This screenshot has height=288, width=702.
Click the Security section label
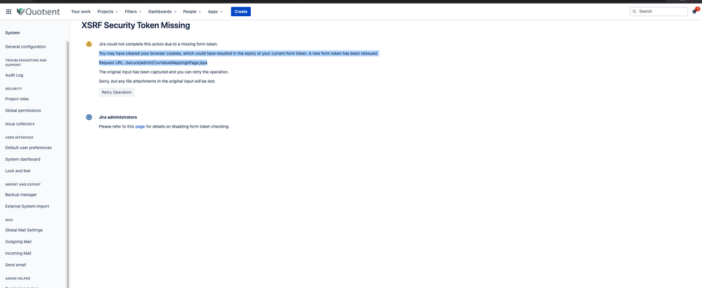pos(13,89)
